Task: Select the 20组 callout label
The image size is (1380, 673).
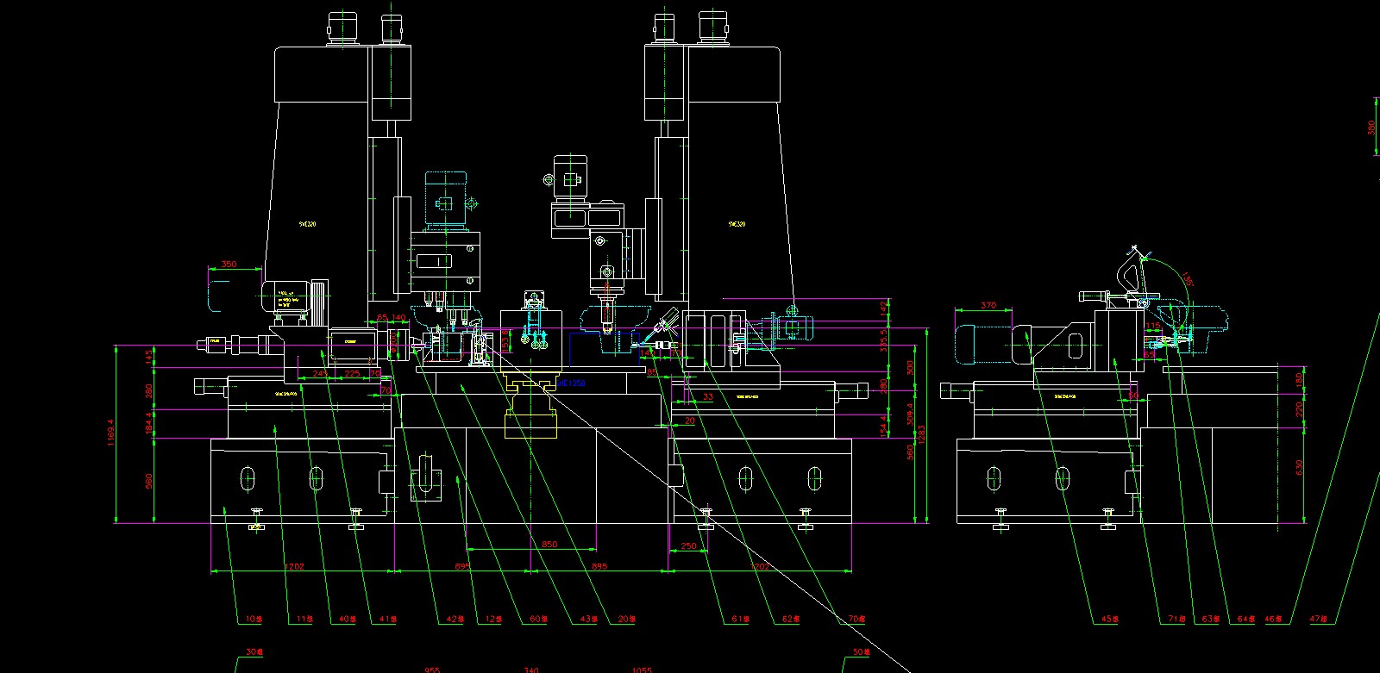Action: pyautogui.click(x=626, y=619)
